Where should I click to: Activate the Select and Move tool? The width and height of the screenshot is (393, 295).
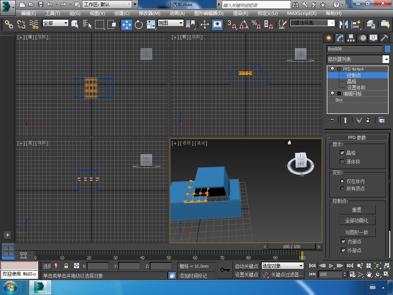[127, 25]
